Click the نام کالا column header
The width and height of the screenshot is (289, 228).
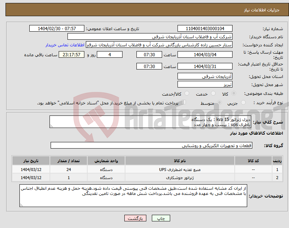point(180,161)
